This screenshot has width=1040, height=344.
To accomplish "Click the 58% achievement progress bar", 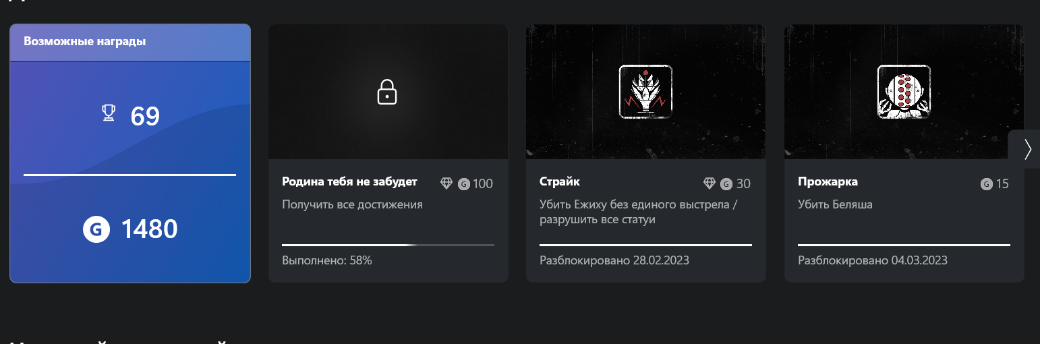I will 388,245.
